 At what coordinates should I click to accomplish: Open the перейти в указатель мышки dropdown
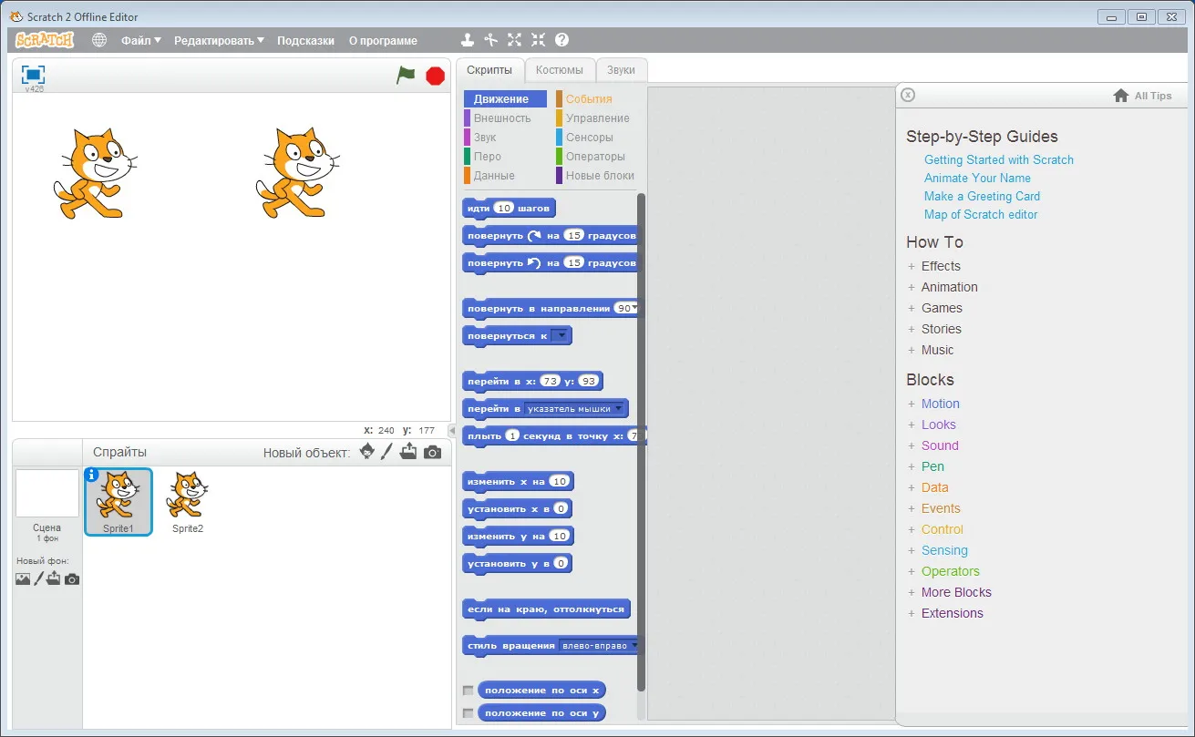tap(574, 409)
